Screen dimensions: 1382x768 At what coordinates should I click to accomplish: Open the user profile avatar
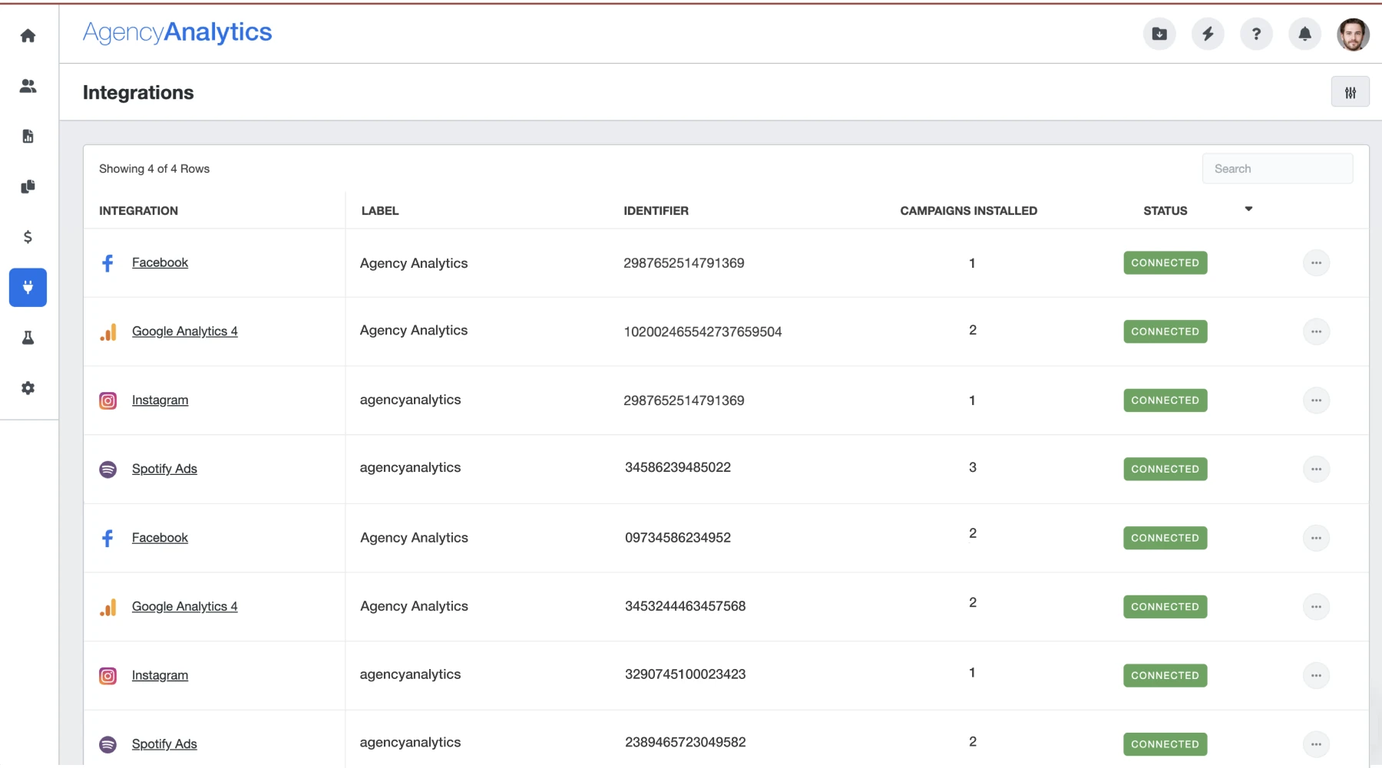tap(1353, 35)
